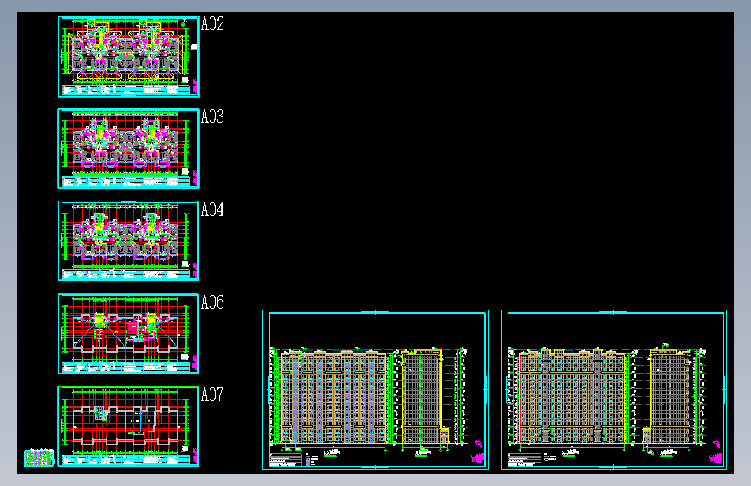Select the A07 plan sheet
751x486 pixels.
click(x=129, y=426)
